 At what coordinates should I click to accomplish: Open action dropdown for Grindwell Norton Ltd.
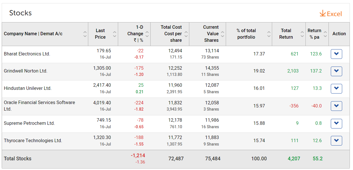pyautogui.click(x=336, y=71)
